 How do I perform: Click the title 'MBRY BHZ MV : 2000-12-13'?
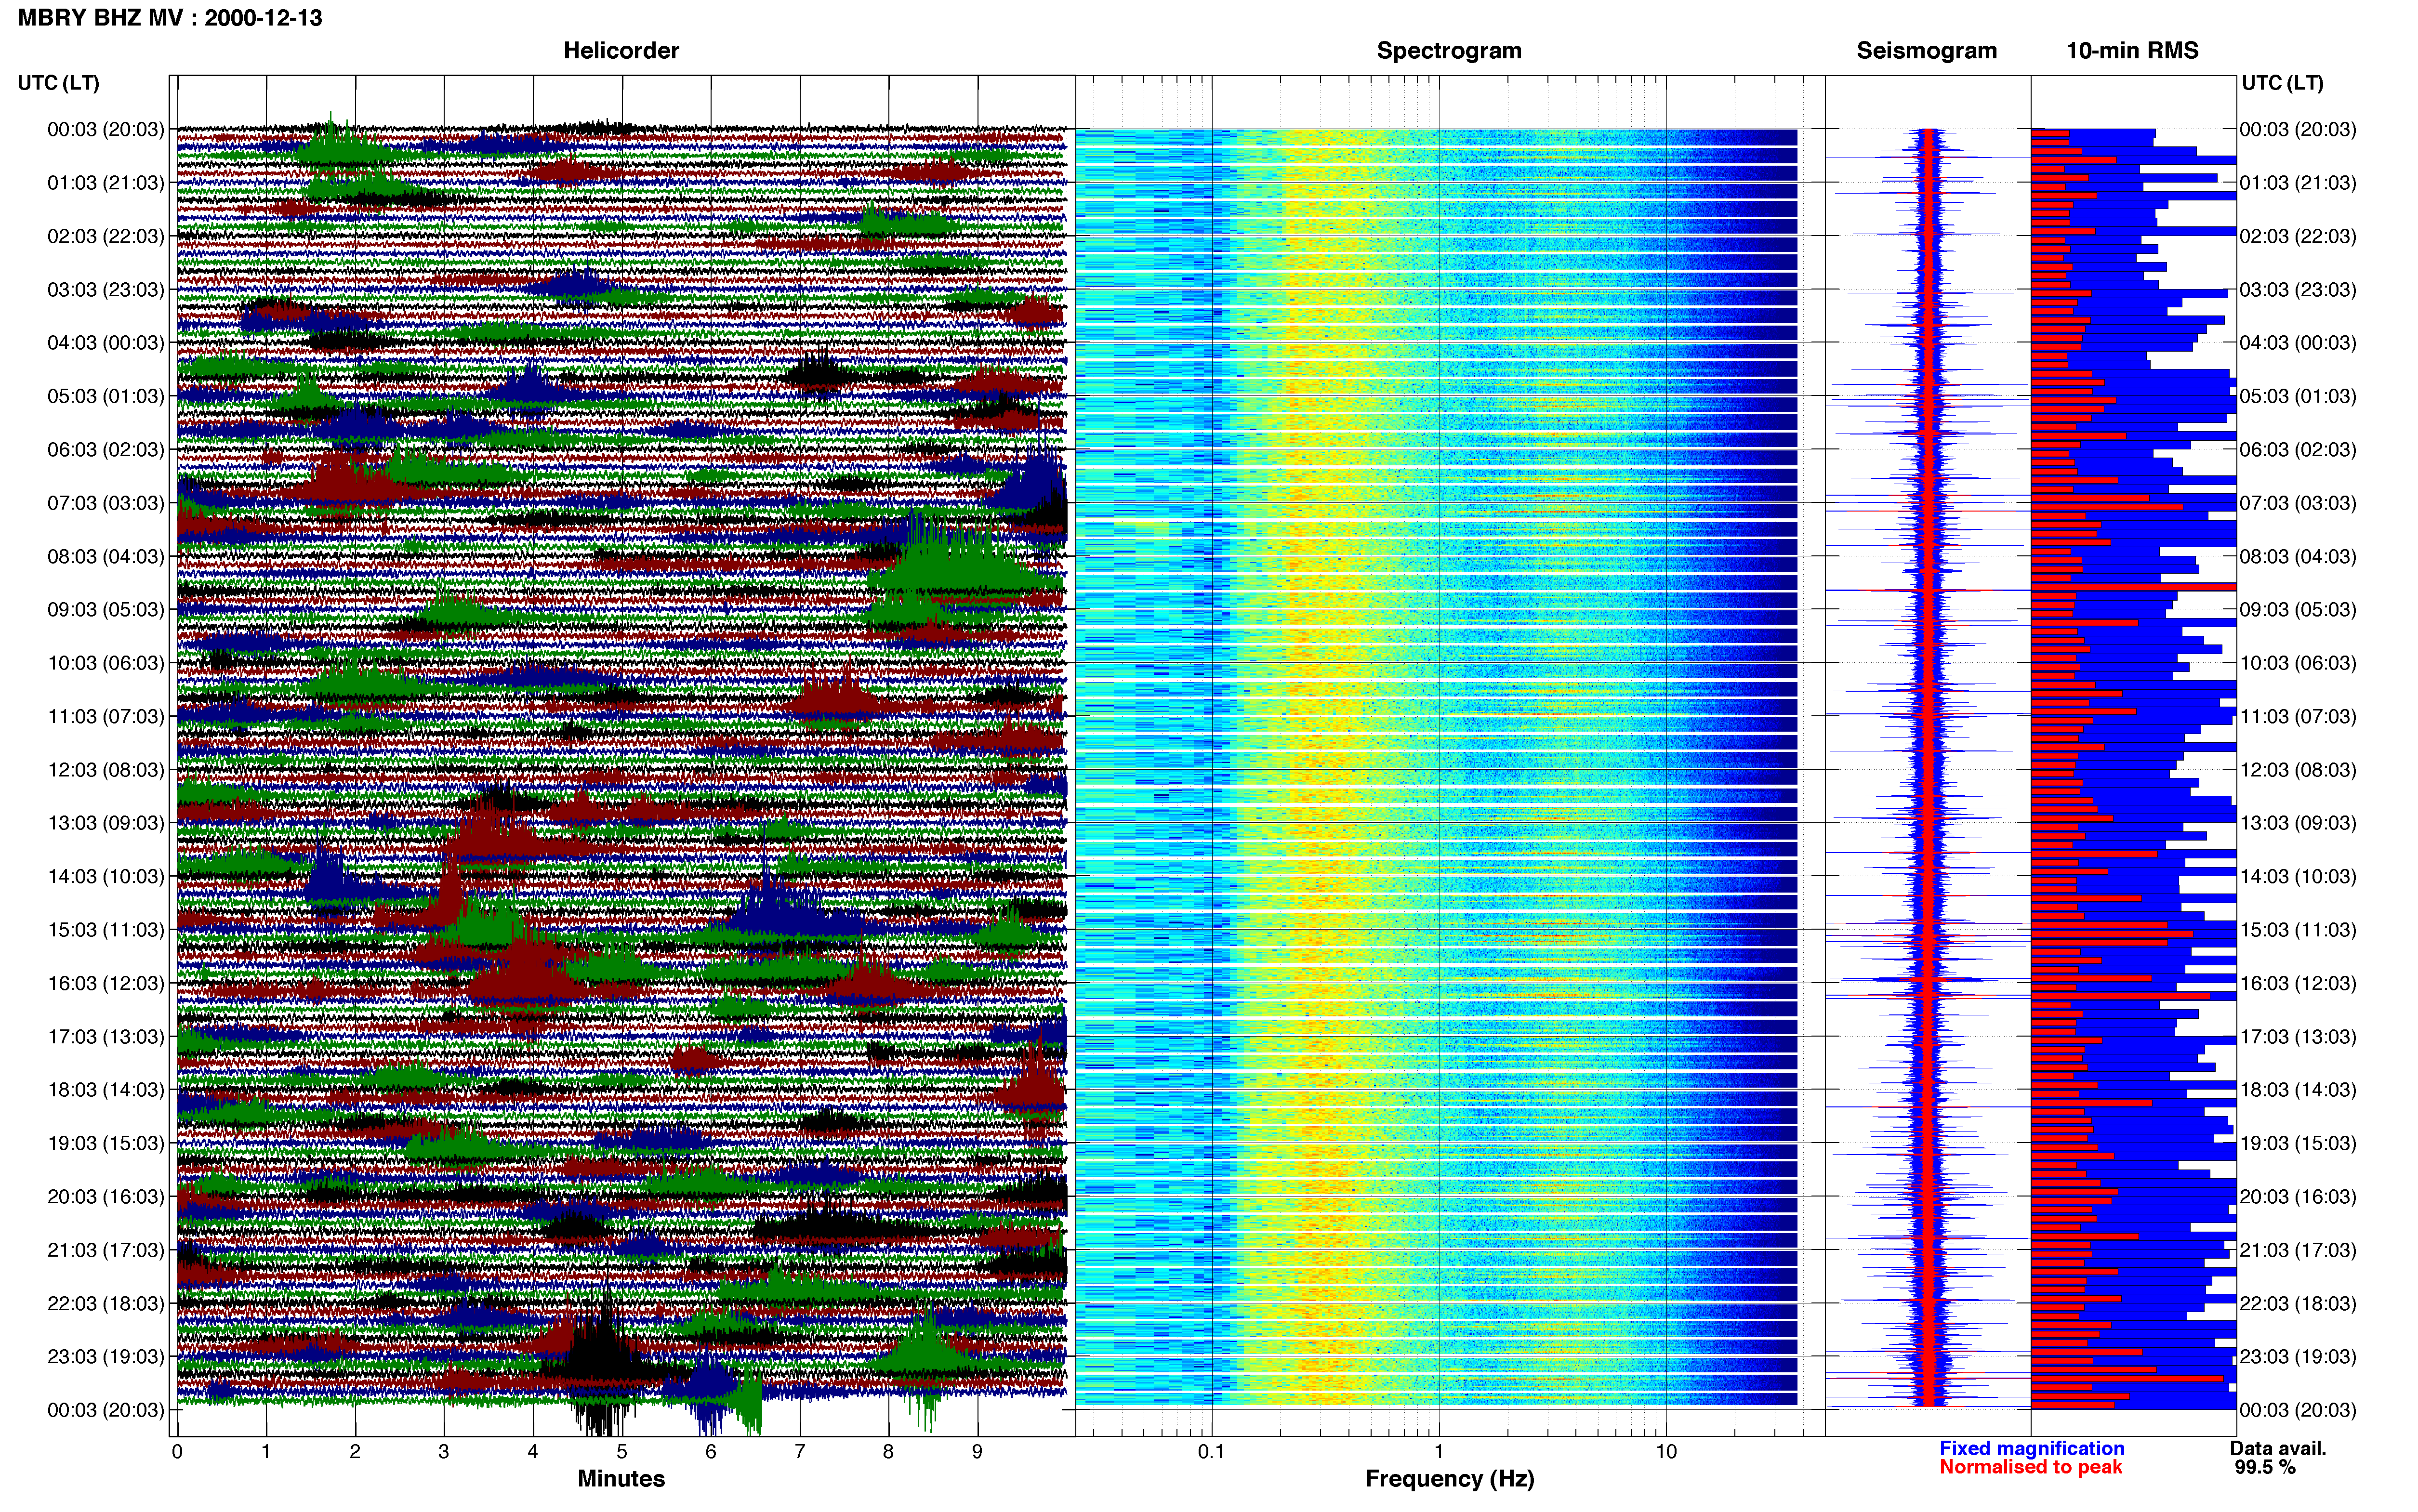[x=170, y=18]
